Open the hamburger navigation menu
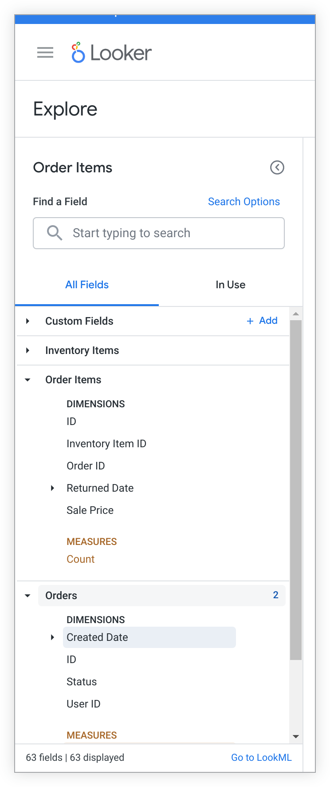This screenshot has height=787, width=330. click(x=45, y=53)
